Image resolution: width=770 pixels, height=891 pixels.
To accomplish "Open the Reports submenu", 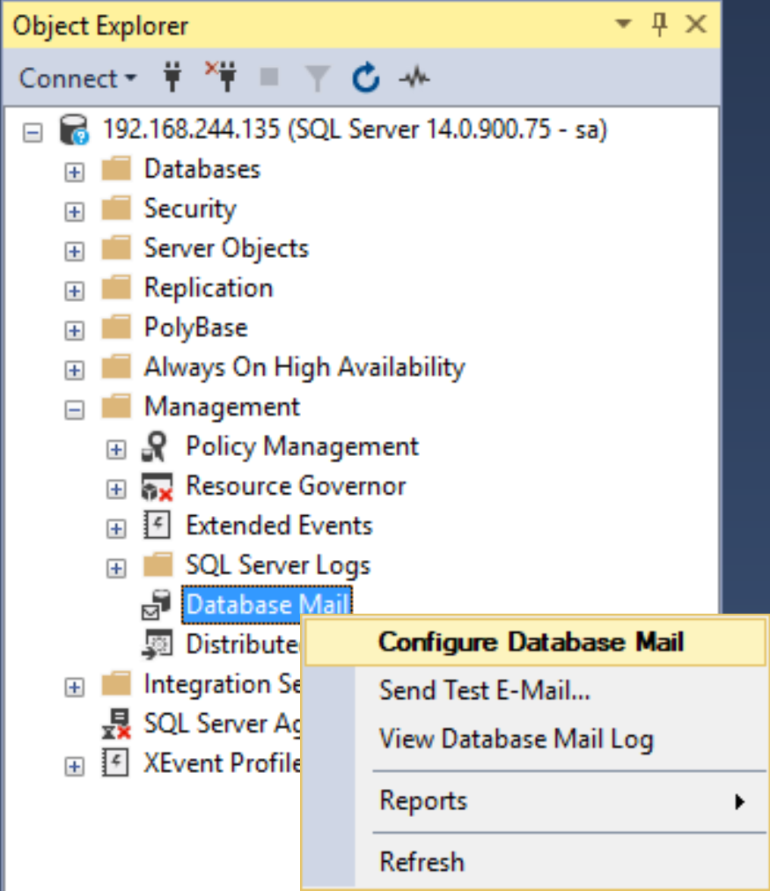I will (535, 801).
